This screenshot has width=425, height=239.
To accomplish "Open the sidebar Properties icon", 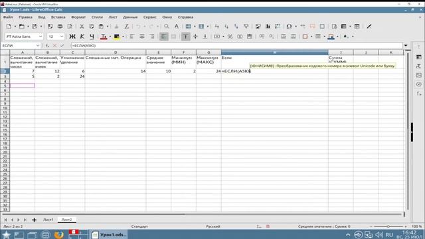I will coord(419,57).
